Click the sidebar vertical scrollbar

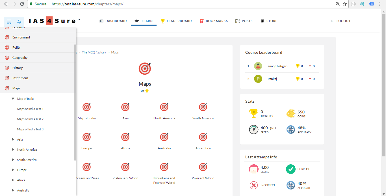(x=75, y=102)
